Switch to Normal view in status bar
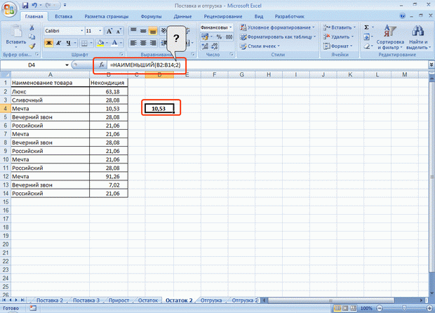The height and width of the screenshot is (313, 435). coord(337,308)
